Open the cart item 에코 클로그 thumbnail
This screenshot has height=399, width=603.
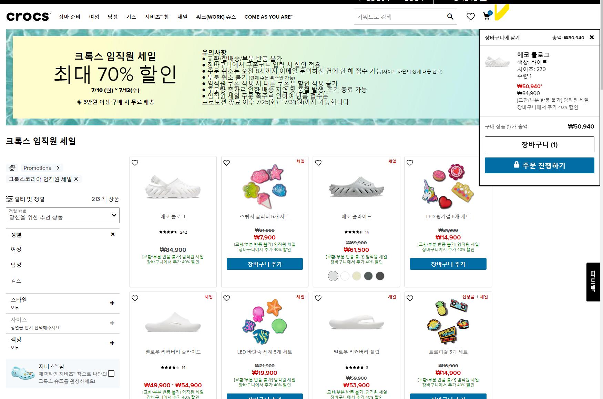coord(497,61)
